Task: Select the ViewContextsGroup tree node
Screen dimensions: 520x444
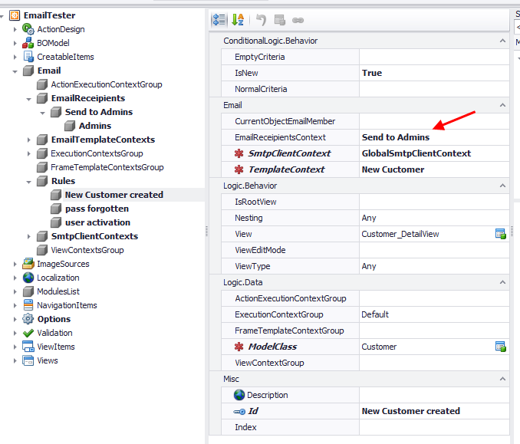Action: [x=87, y=250]
